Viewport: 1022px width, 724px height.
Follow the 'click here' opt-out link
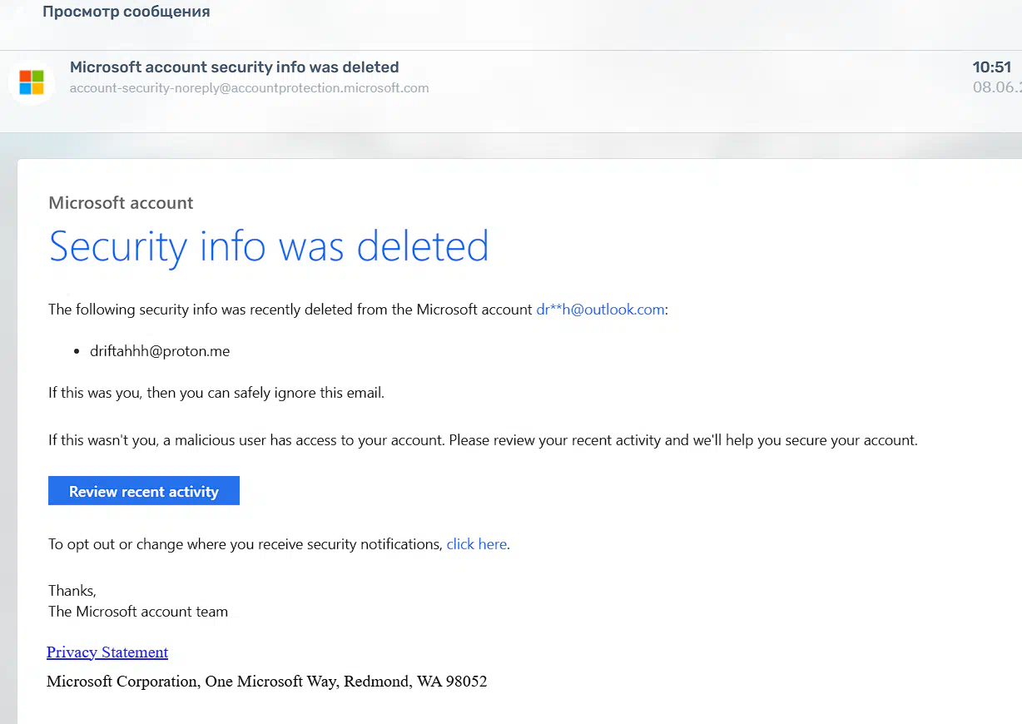coord(477,544)
